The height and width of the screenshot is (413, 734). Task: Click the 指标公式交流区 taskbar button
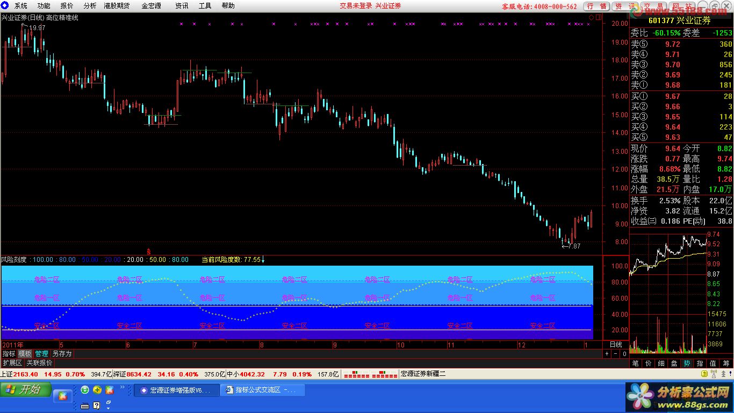tap(262, 390)
